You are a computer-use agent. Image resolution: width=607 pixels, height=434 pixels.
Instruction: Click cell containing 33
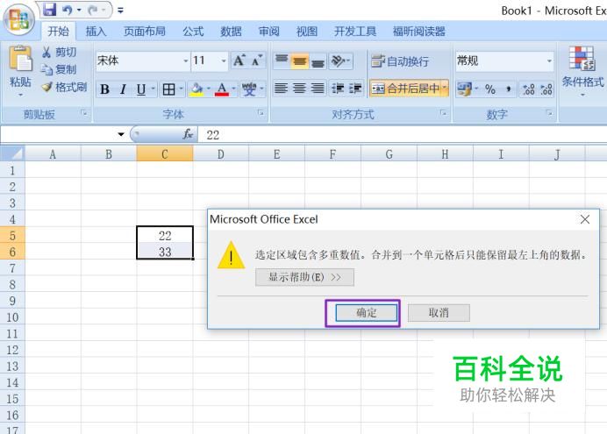(x=165, y=252)
